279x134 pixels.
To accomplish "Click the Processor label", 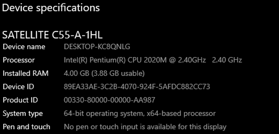I will click(19, 60).
